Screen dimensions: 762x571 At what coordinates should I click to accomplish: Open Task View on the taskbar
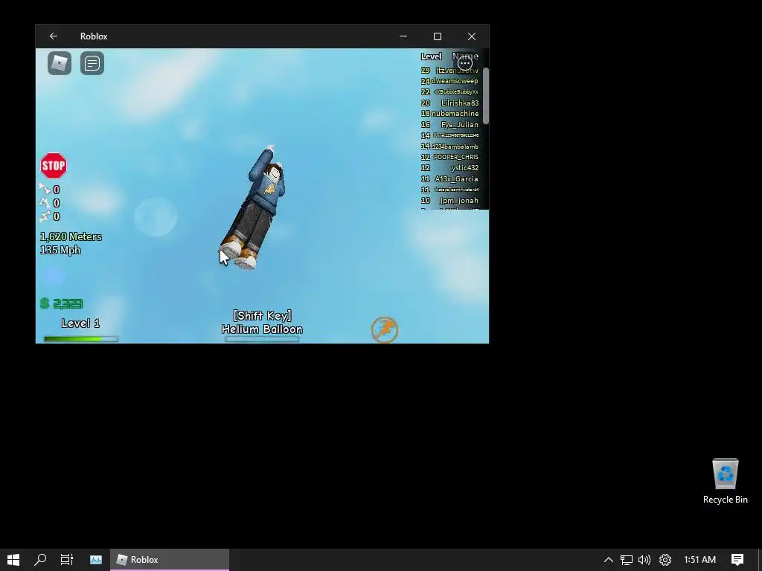pos(66,559)
